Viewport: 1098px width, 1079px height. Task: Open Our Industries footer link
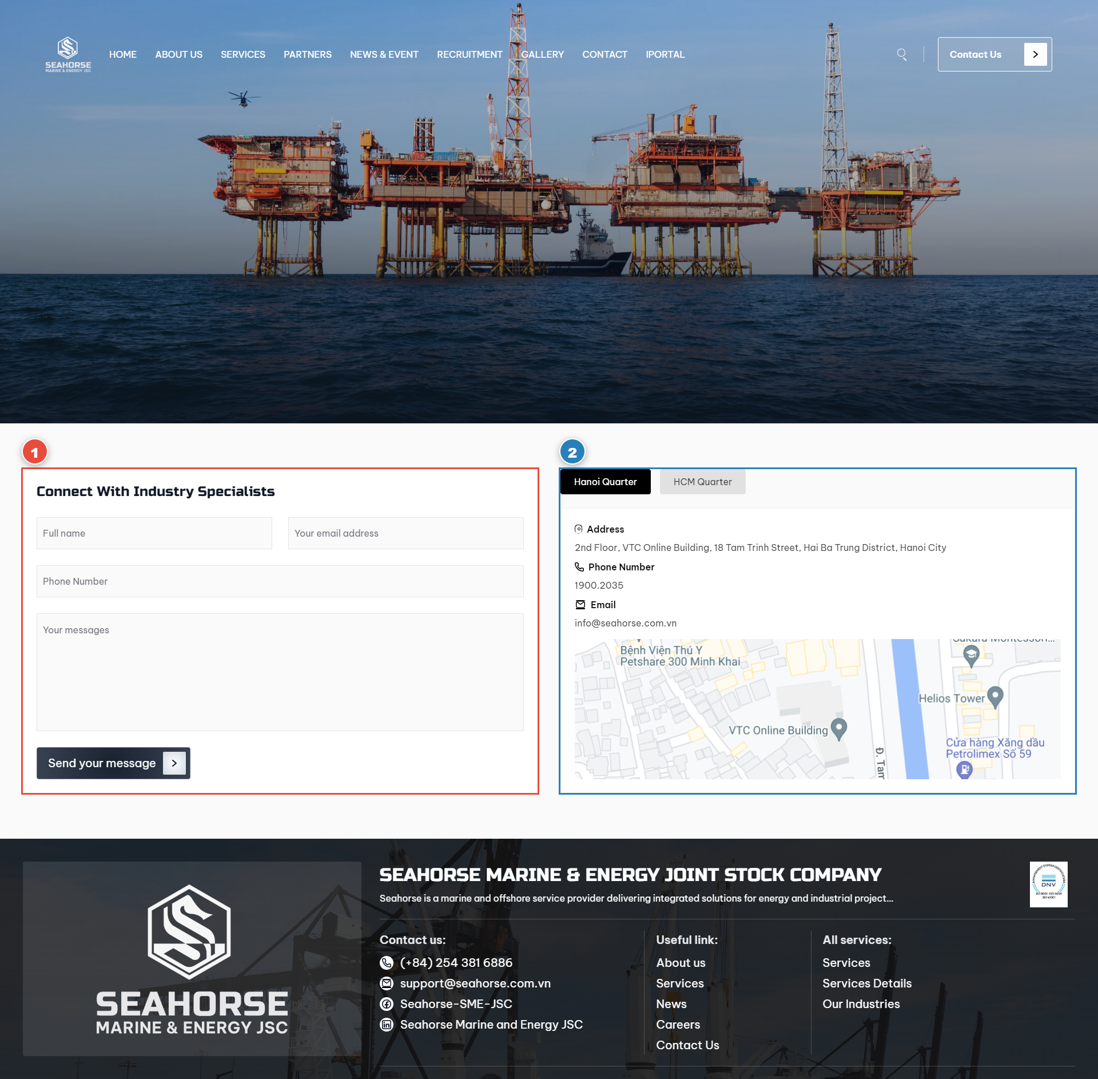861,1004
